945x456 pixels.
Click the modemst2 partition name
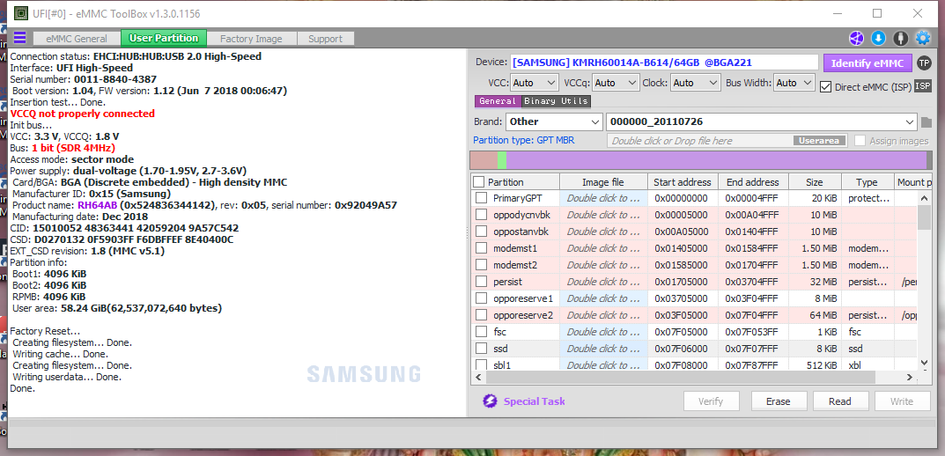[x=514, y=264]
